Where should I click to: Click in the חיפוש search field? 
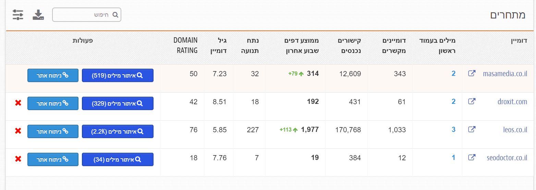click(84, 15)
